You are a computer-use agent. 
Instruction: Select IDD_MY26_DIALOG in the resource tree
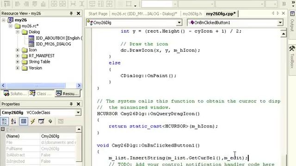coord(54,44)
